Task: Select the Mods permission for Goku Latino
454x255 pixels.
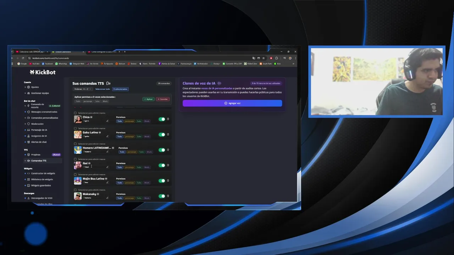Action: 147,136
